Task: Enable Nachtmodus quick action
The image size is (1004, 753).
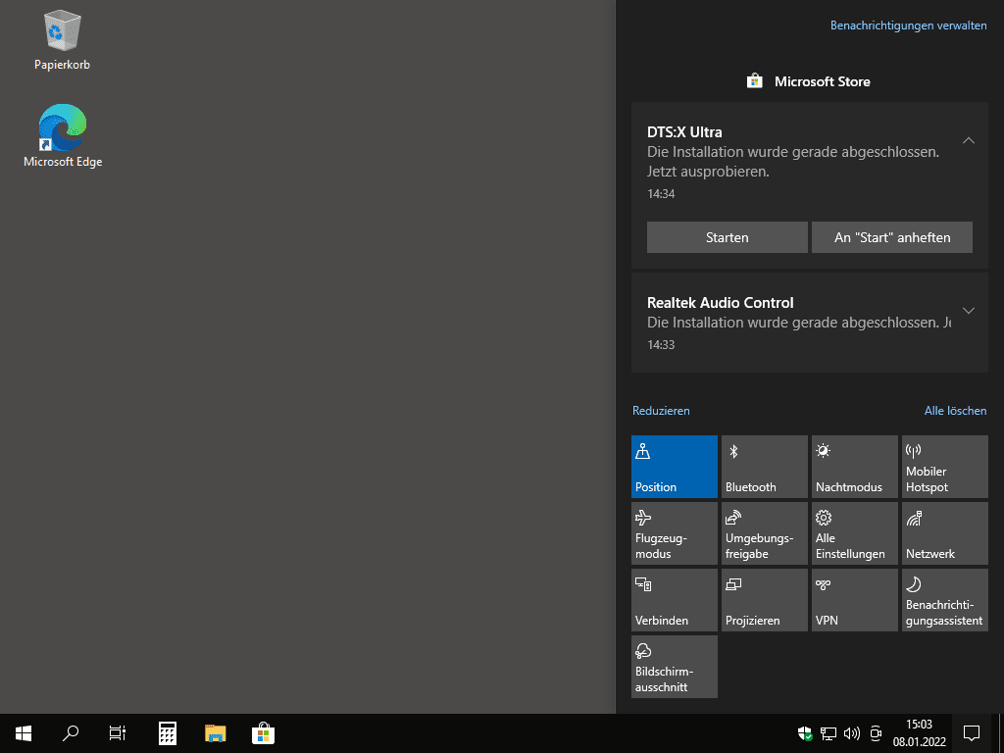Action: click(x=855, y=467)
